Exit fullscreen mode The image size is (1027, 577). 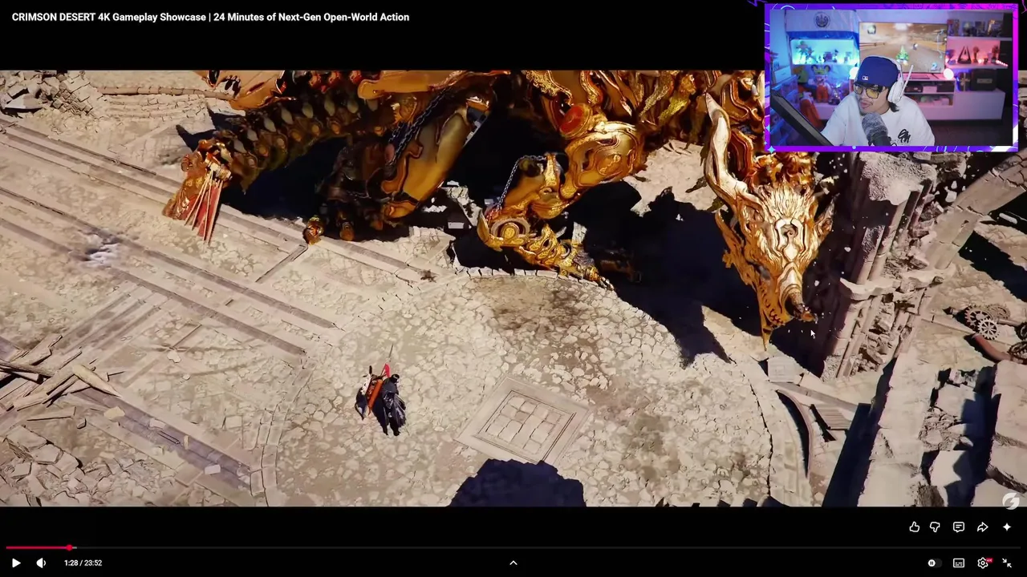[x=1007, y=563]
